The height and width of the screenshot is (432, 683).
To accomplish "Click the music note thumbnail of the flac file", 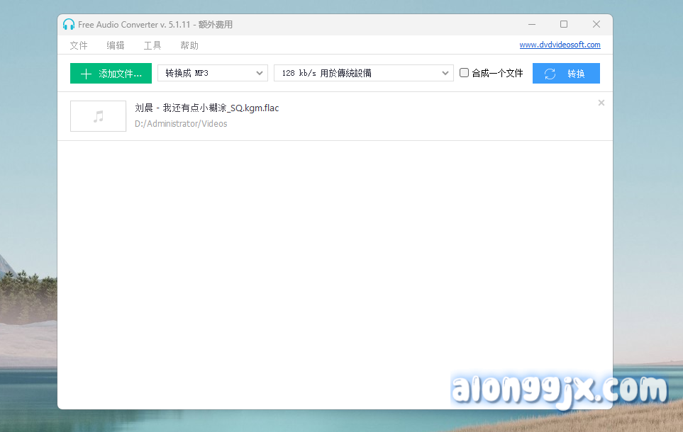I will [99, 116].
